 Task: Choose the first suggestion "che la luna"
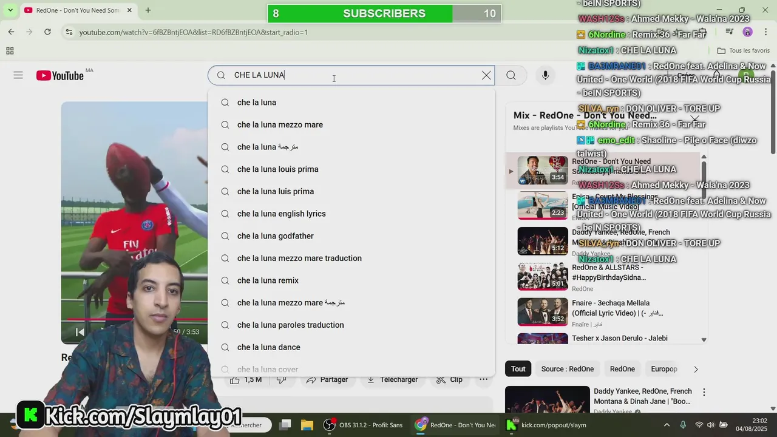351,103
